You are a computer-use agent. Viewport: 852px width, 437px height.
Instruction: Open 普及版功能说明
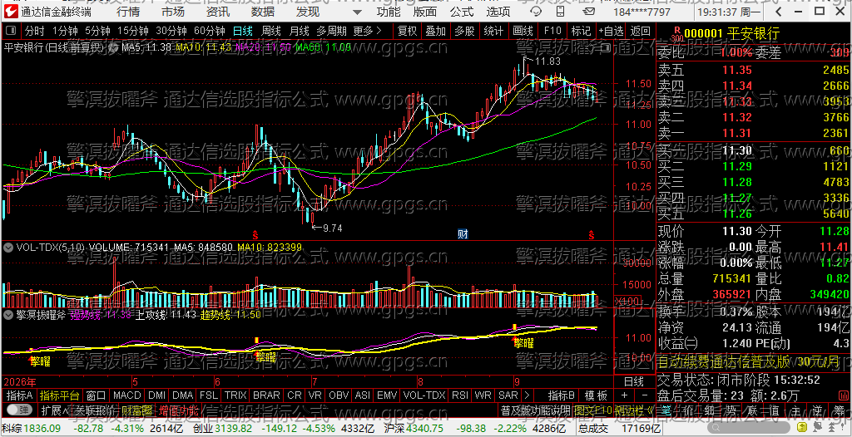(x=535, y=410)
